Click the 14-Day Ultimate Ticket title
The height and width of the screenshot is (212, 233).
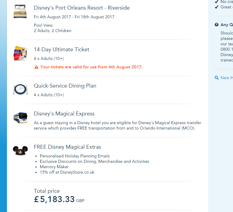(x=62, y=49)
